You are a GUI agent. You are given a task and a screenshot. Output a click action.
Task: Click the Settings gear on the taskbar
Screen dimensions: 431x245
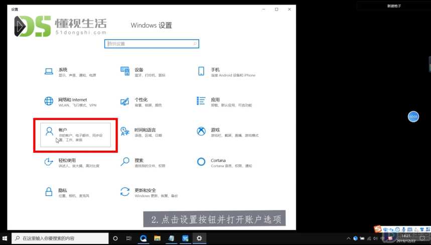point(199,238)
